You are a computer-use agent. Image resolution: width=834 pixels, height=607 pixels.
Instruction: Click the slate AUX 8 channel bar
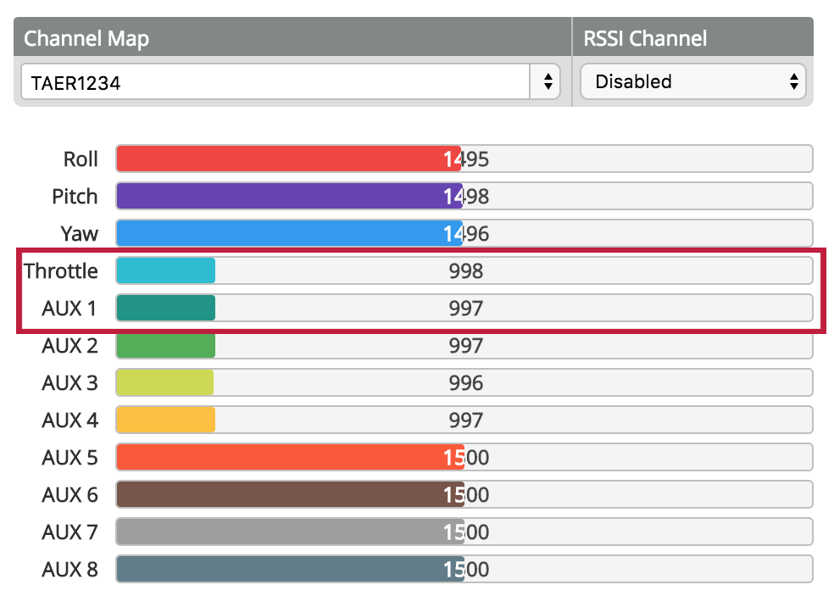pos(288,570)
